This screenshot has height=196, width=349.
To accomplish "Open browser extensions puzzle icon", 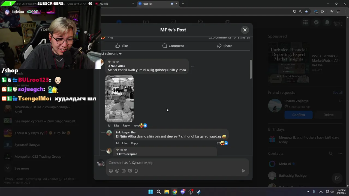I will [x=322, y=11].
